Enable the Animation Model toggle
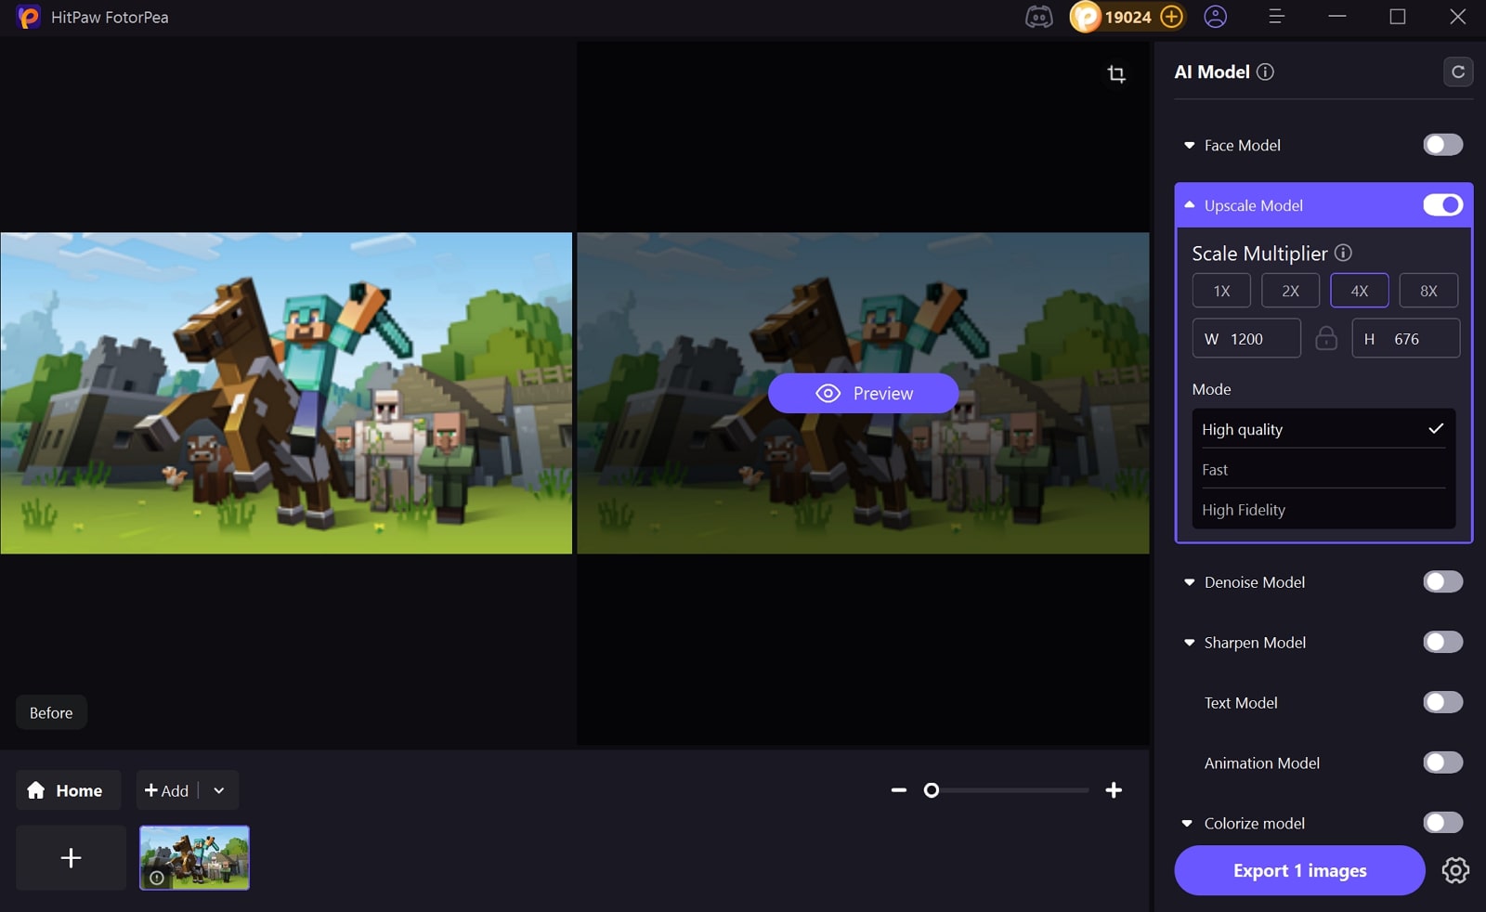Viewport: 1486px width, 912px height. pos(1442,762)
